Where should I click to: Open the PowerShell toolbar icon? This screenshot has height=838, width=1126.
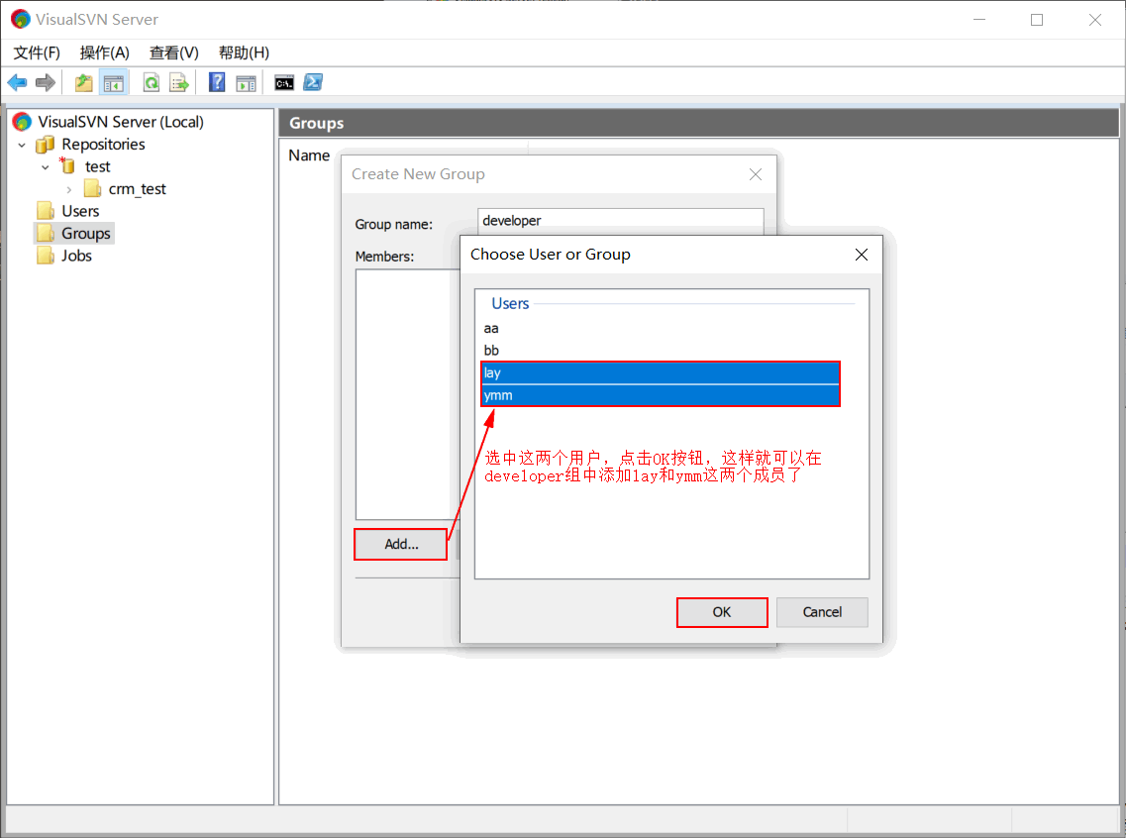313,82
